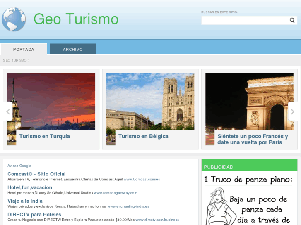Visit www.ramadagateway.com ad URL
Image resolution: width=301 pixels, height=225 pixels.
(x=116, y=193)
